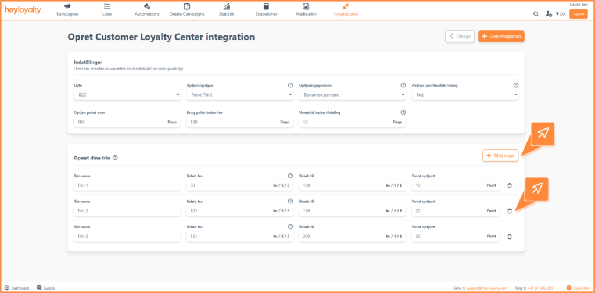Open the user settings icon
The height and width of the screenshot is (293, 595).
549,14
